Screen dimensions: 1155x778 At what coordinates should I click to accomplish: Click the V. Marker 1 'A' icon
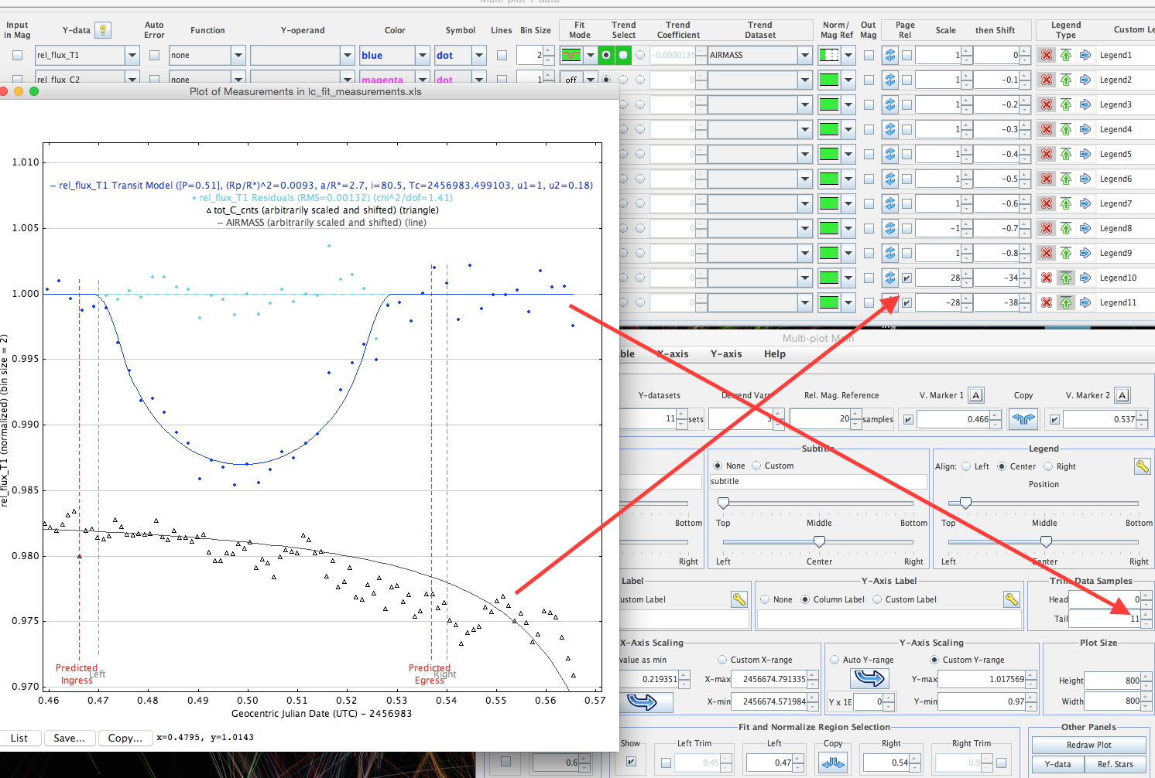(x=976, y=395)
